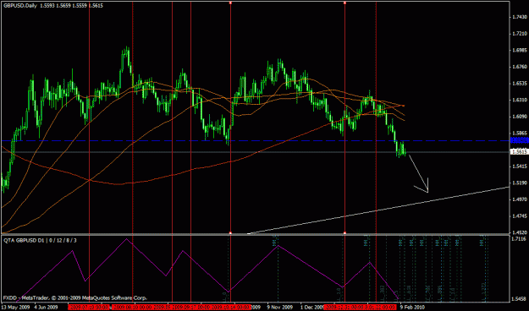Click the red 2009.07.10 00:00 time label
This screenshot has height=311, width=529.
click(x=89, y=308)
